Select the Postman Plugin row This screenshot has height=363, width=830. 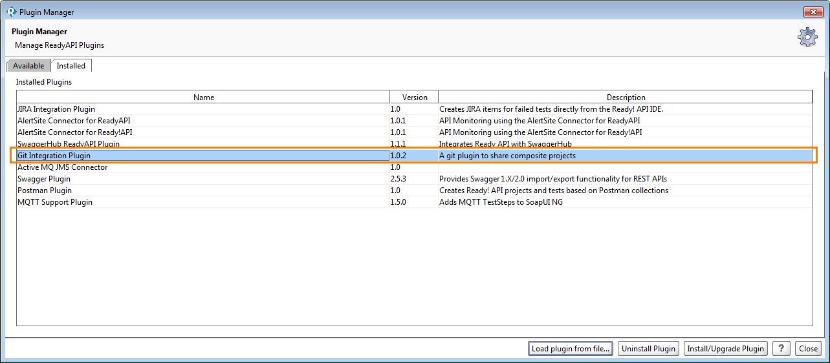point(414,191)
